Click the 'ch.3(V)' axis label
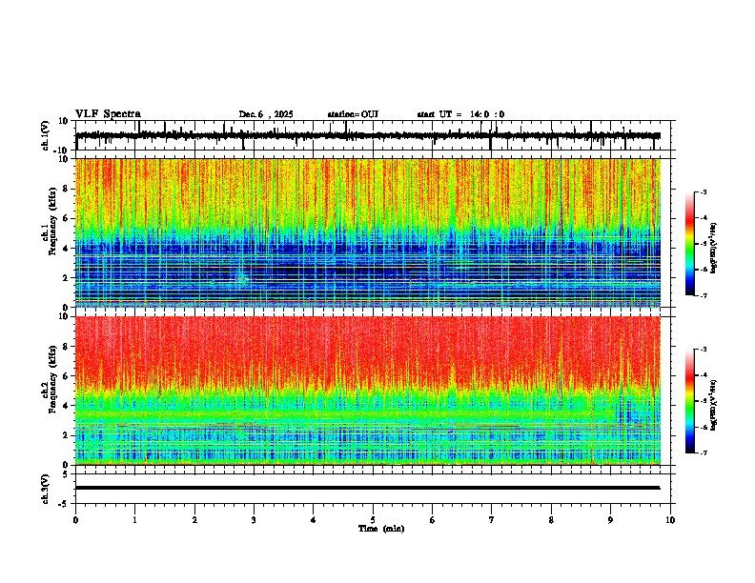 click(46, 489)
